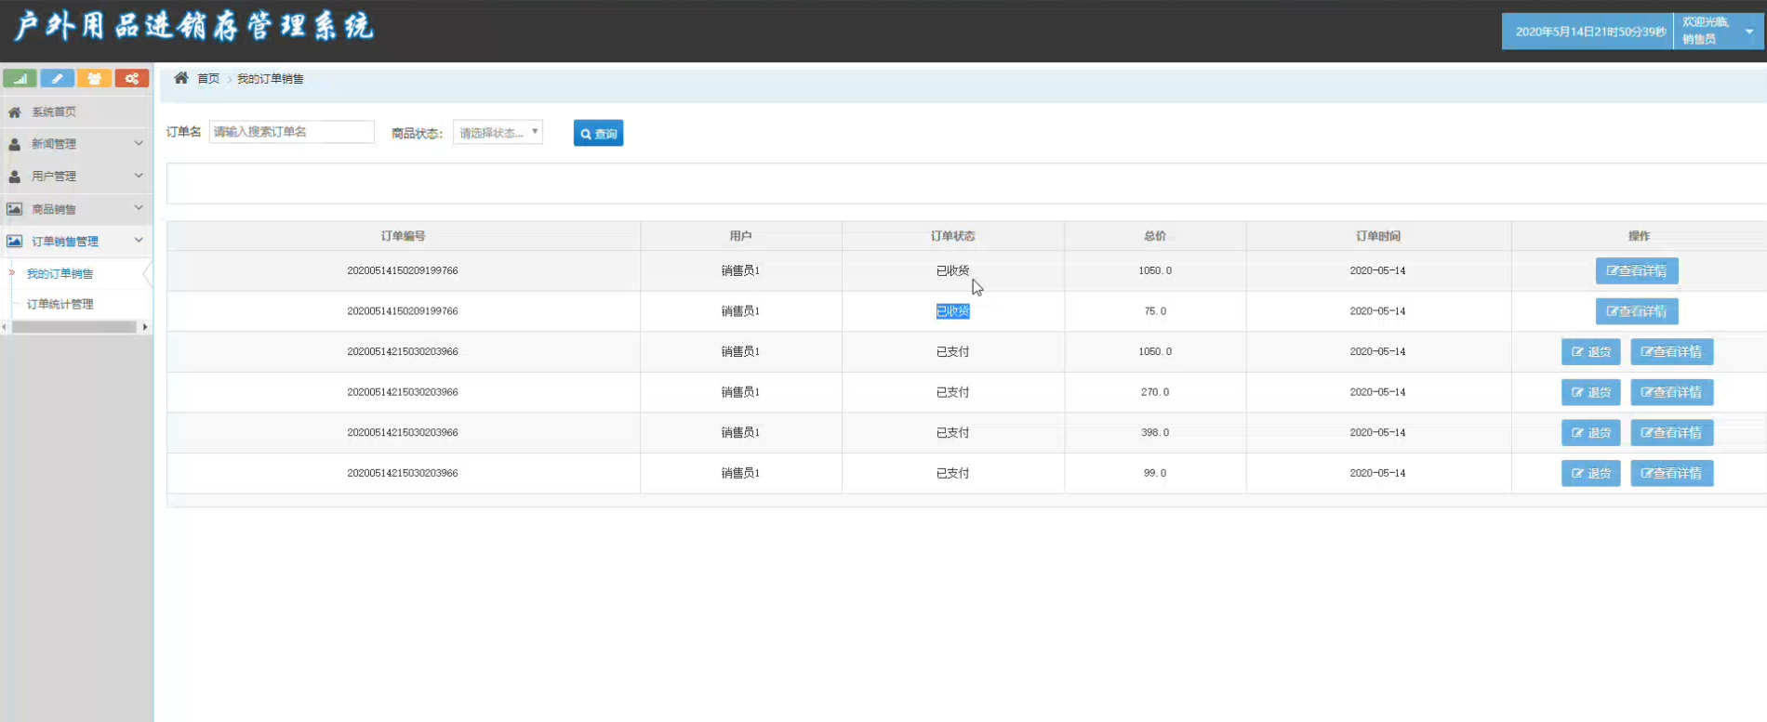Click sidebar scrollbar right arrow
Viewport: 1767px width, 722px height.
(x=145, y=327)
